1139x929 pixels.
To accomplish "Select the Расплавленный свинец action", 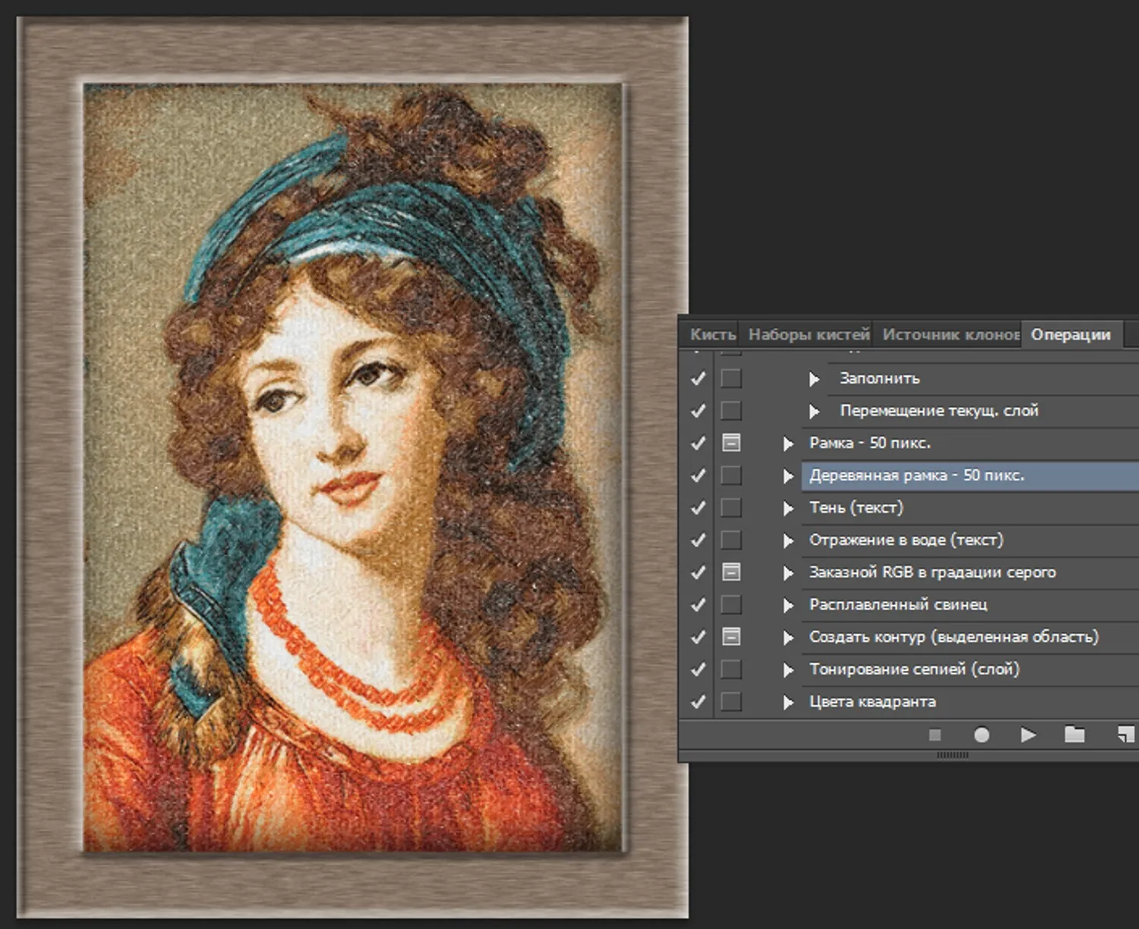I will (970, 605).
